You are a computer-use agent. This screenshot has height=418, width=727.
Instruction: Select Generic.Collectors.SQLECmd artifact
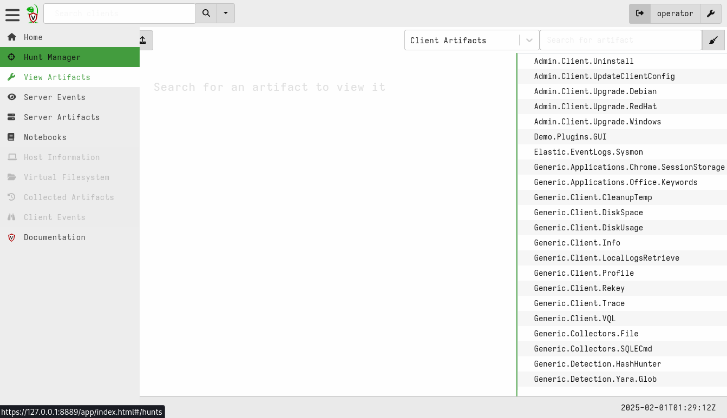623,349
